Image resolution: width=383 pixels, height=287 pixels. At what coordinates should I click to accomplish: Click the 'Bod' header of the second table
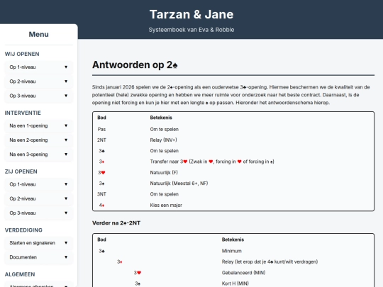tap(101, 240)
